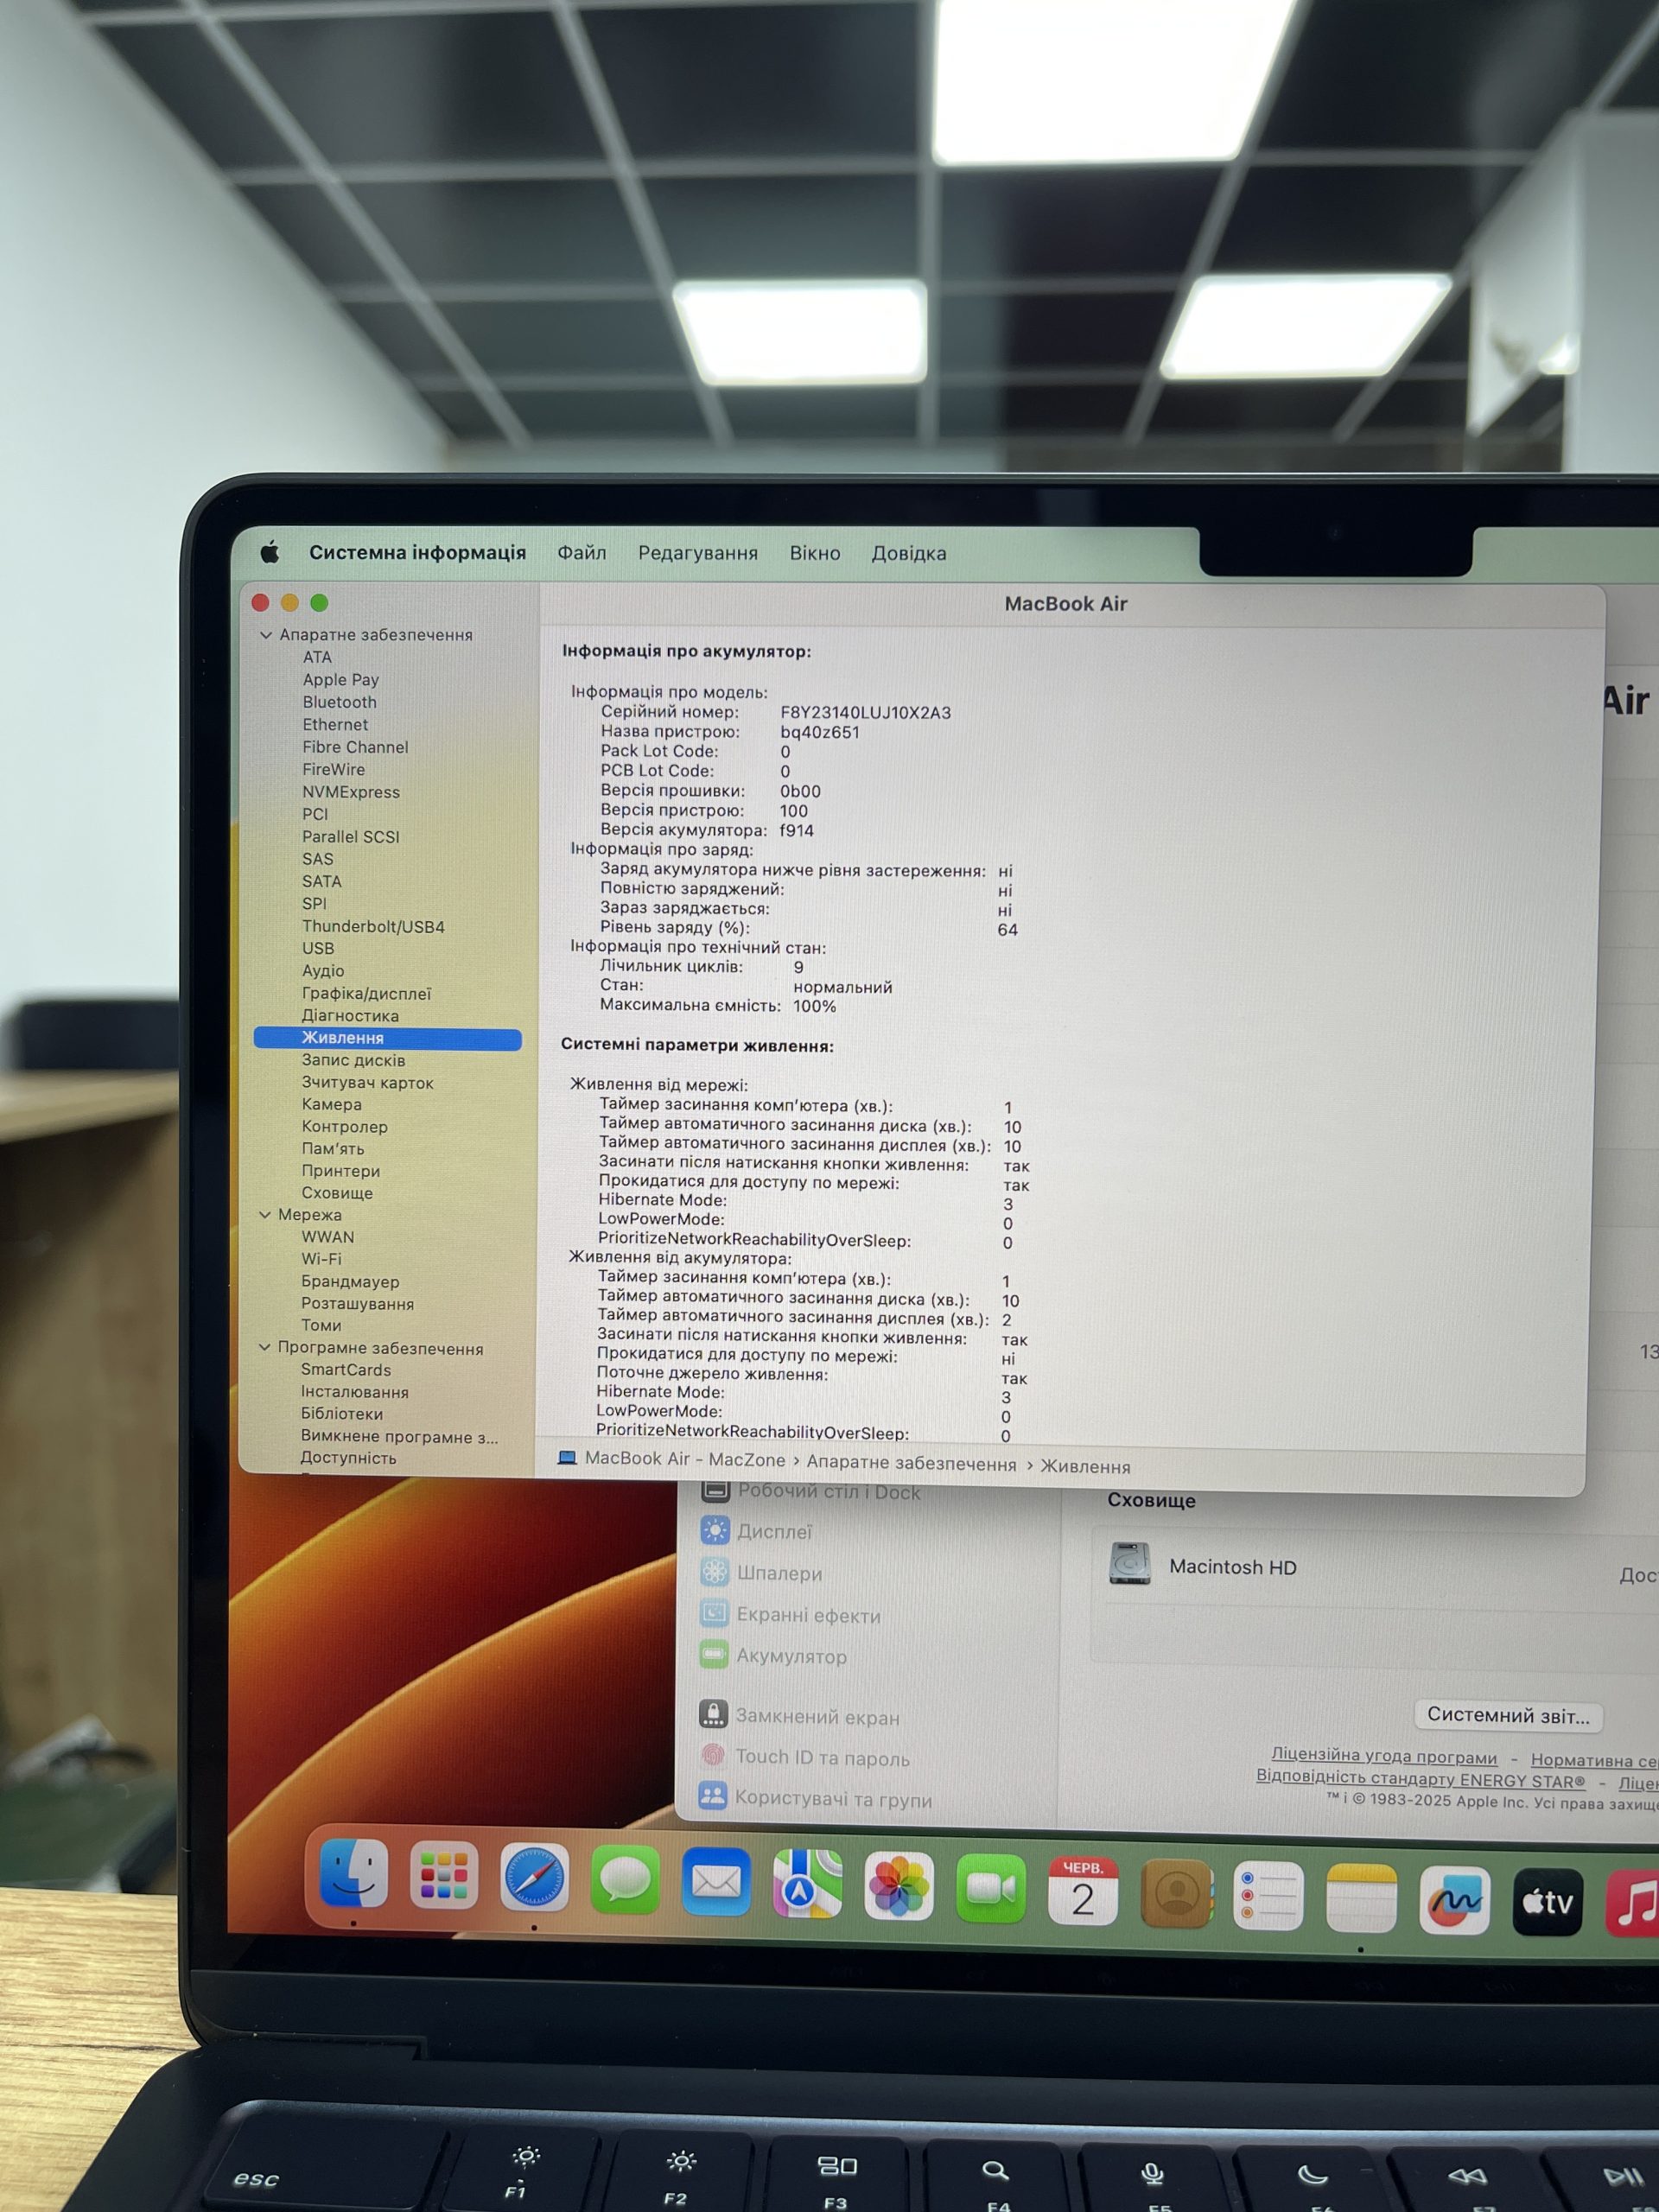Open Photos app in the Dock
Screen dimensions: 1659x2212
point(899,1886)
